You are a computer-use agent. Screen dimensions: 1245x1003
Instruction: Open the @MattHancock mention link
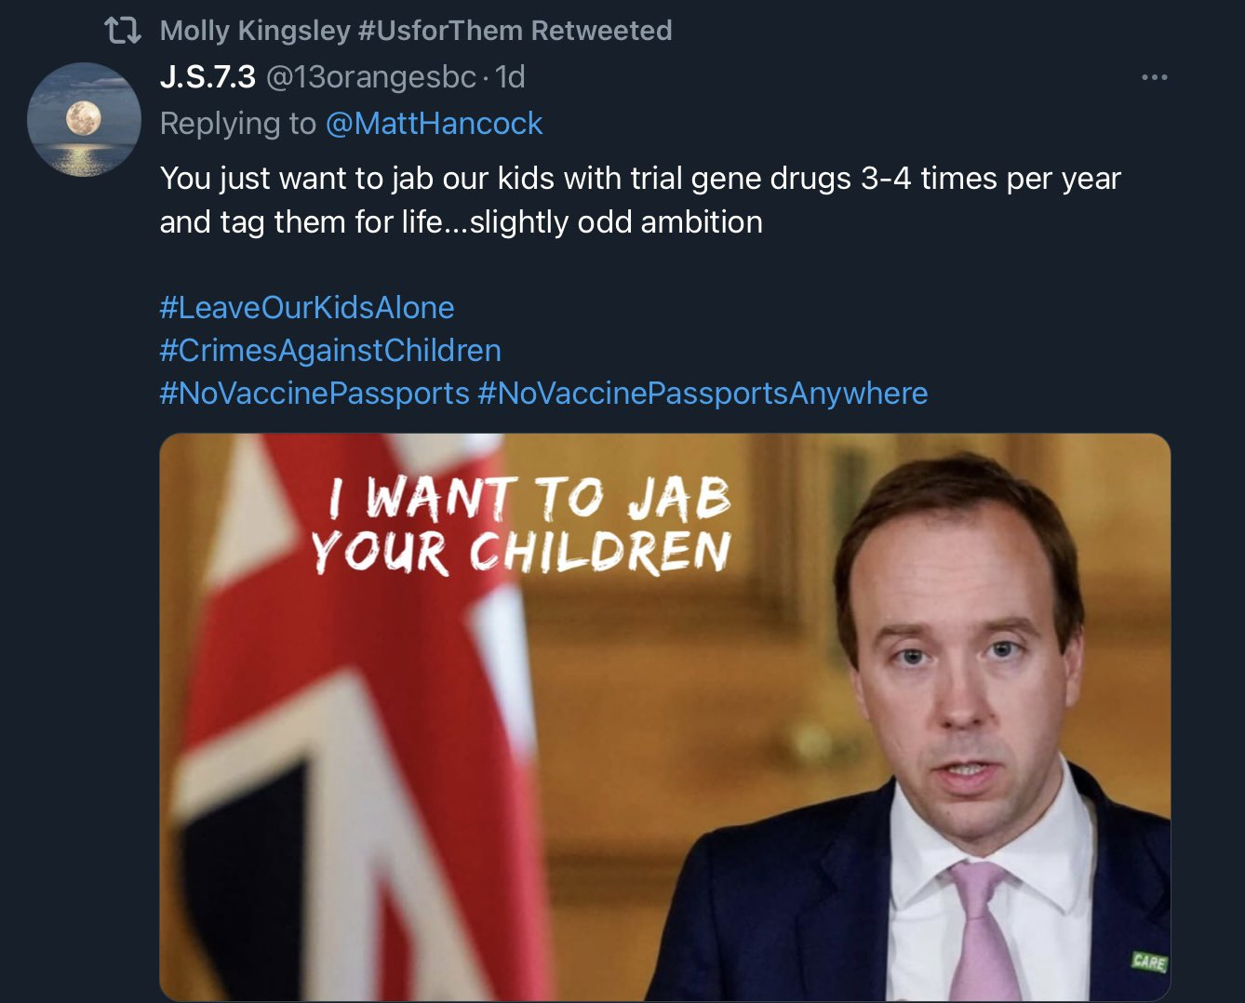434,124
